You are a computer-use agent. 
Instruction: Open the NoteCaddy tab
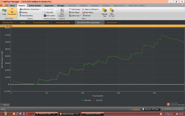[72, 6]
